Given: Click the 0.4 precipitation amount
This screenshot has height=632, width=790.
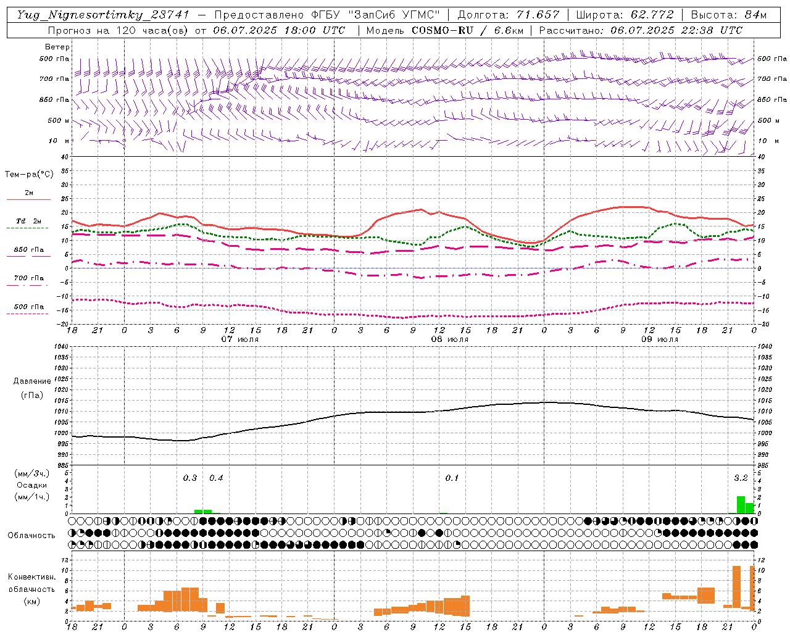Looking at the screenshot, I should [216, 478].
